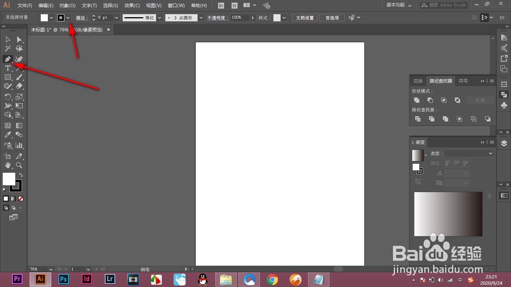Toggle Pathfinder panel icon in dock
The height and width of the screenshot is (287, 511).
(504, 95)
